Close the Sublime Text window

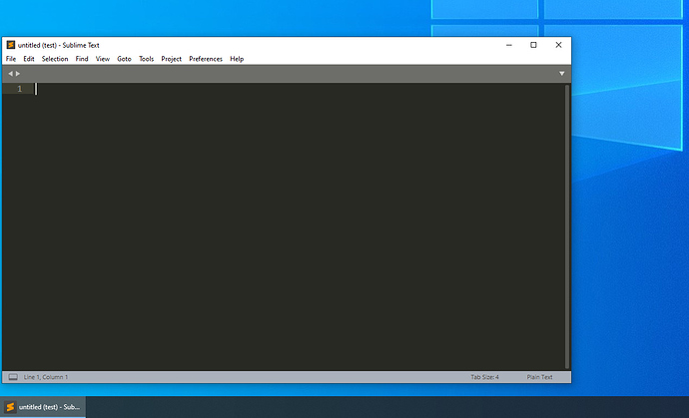558,45
